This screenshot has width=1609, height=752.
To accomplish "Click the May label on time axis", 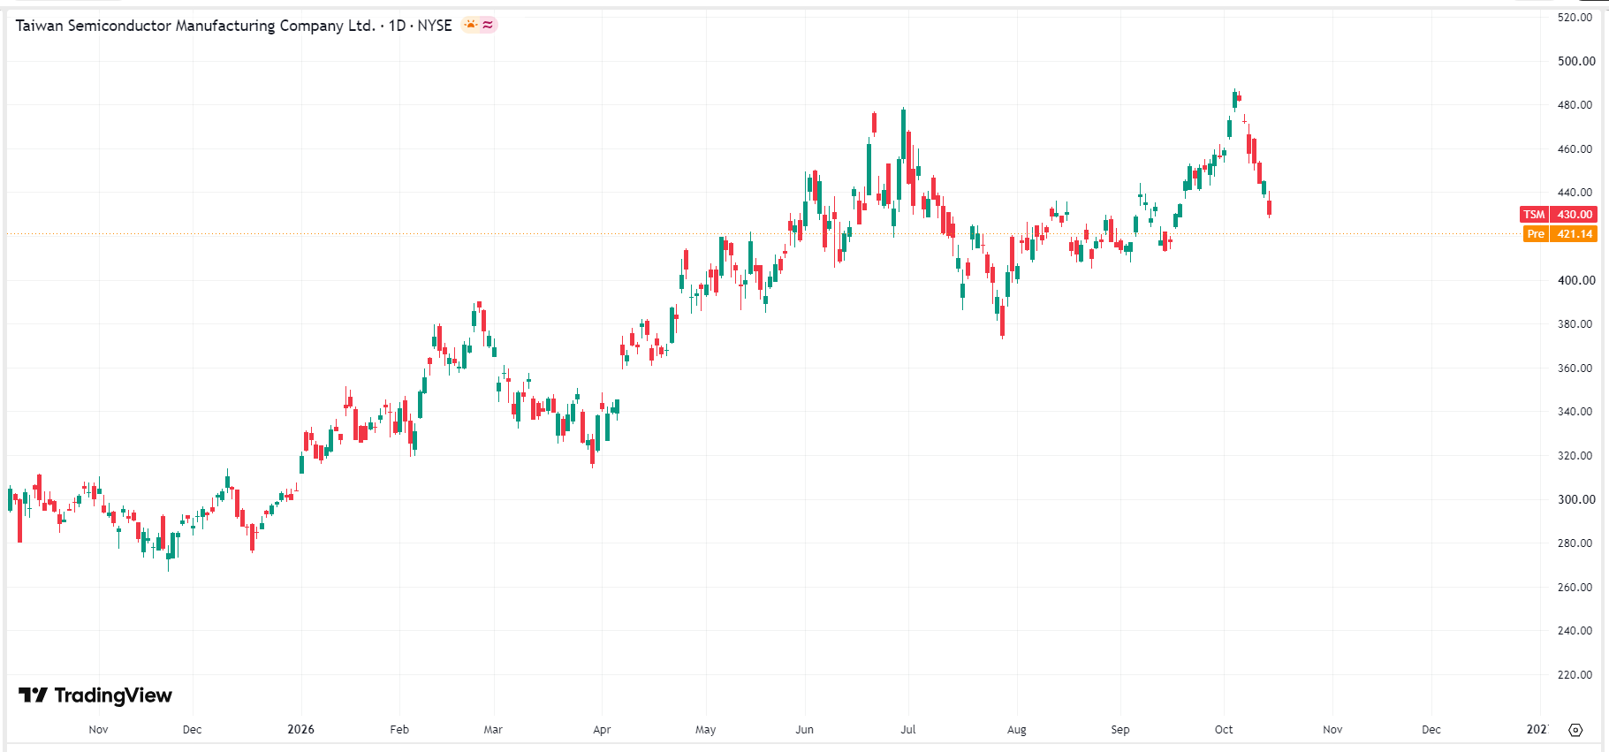I will [x=706, y=730].
